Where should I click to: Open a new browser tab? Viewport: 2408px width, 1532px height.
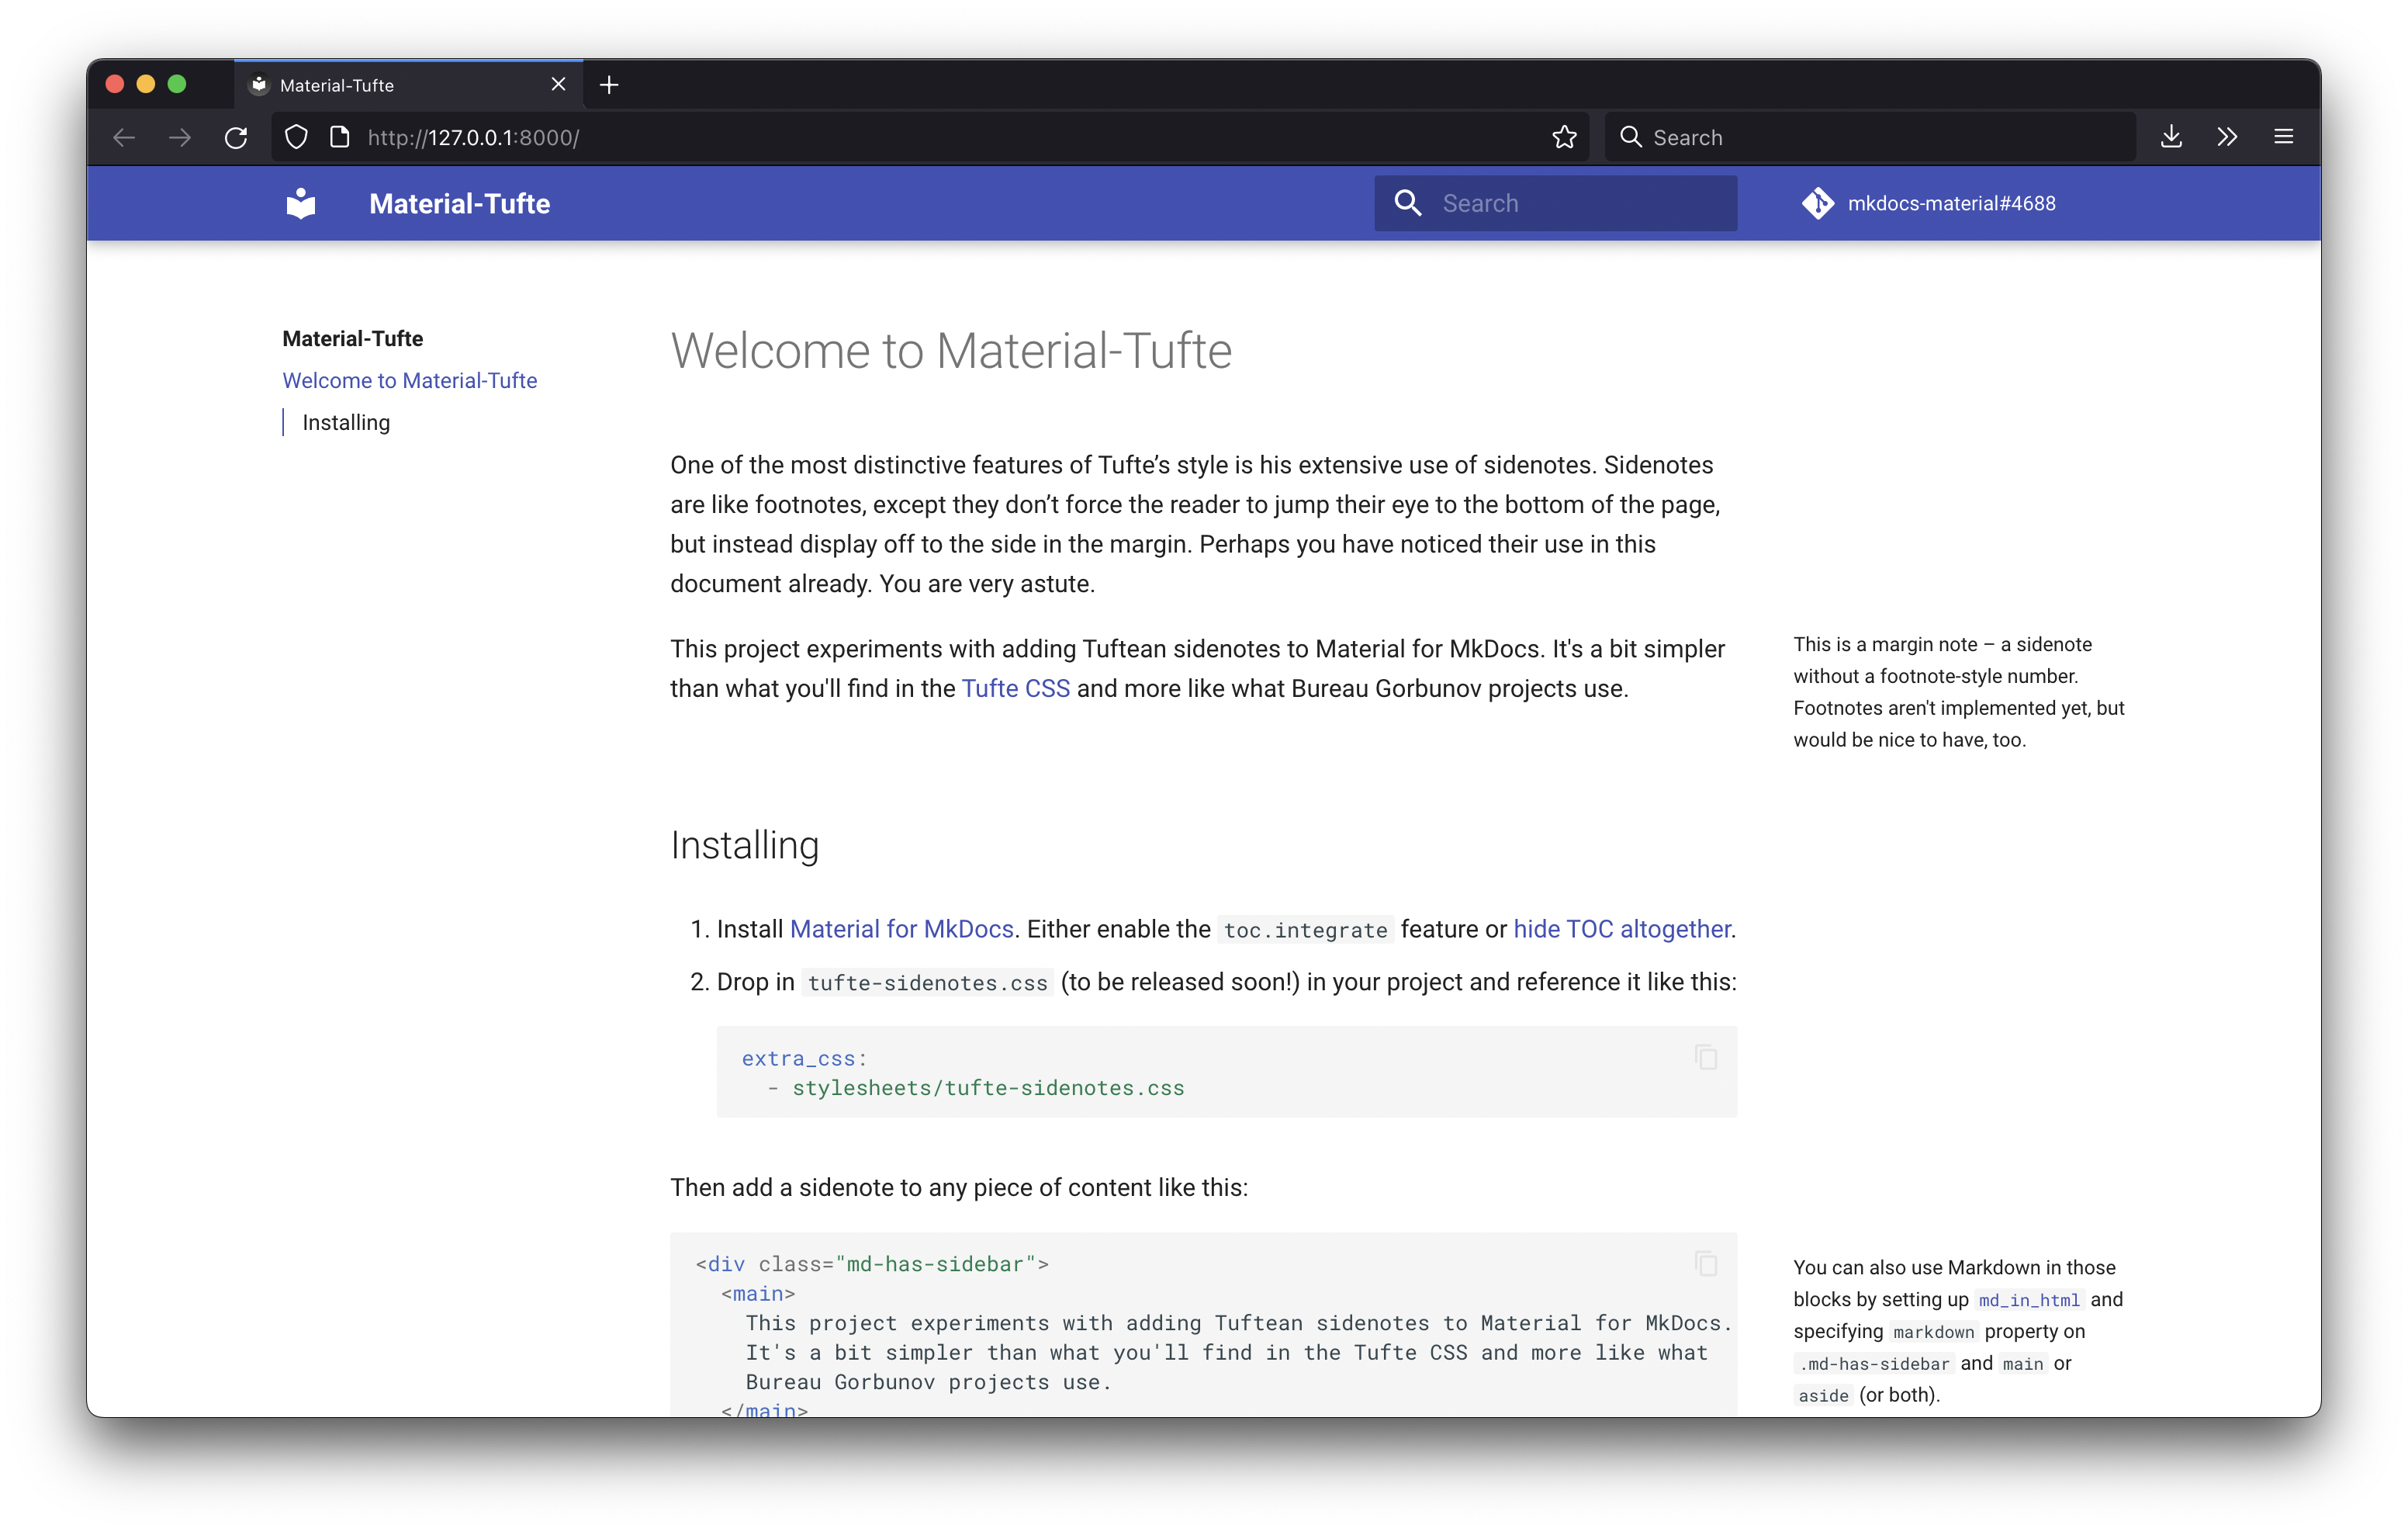click(x=609, y=85)
